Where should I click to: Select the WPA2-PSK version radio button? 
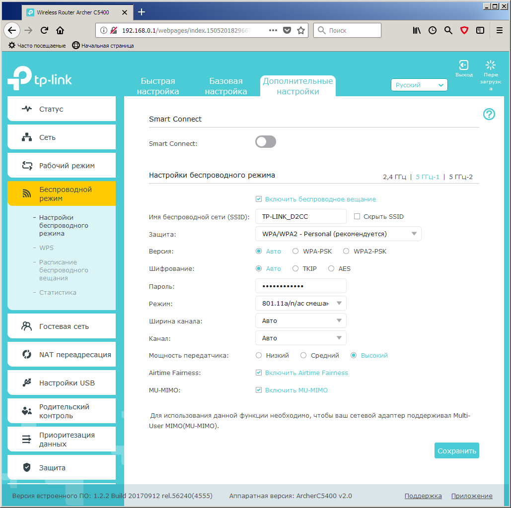coord(346,252)
